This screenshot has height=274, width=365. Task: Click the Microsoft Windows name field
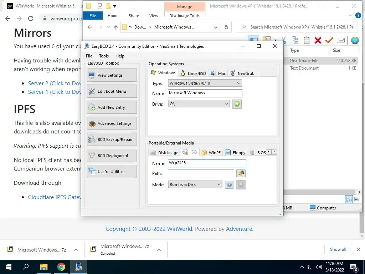205,93
